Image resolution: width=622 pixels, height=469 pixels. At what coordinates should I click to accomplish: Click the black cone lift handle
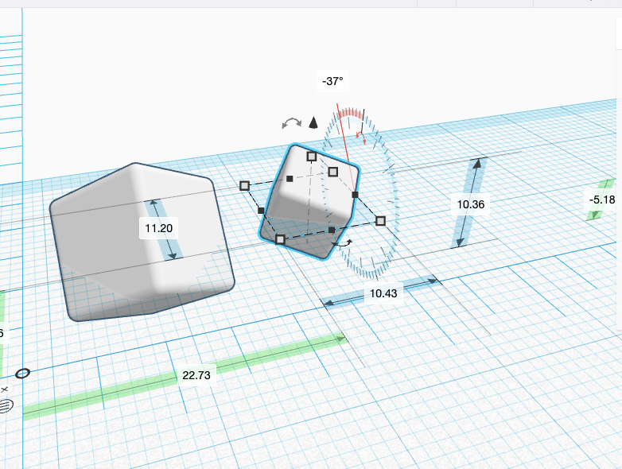click(x=313, y=123)
